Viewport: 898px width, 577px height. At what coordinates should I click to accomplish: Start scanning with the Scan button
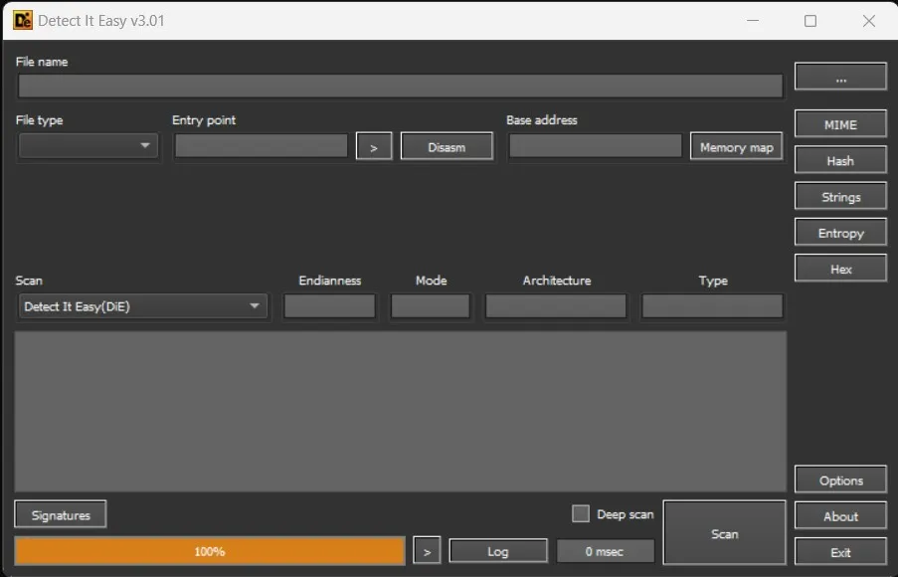tap(725, 533)
